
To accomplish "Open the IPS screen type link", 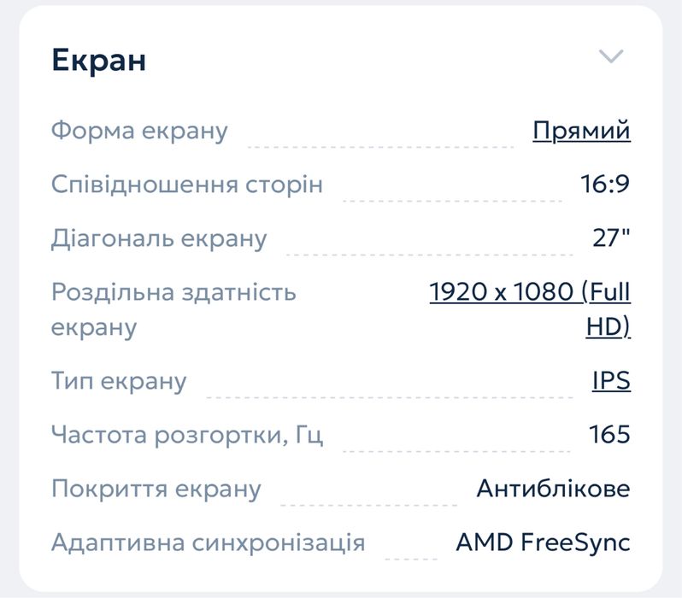I will pyautogui.click(x=611, y=380).
